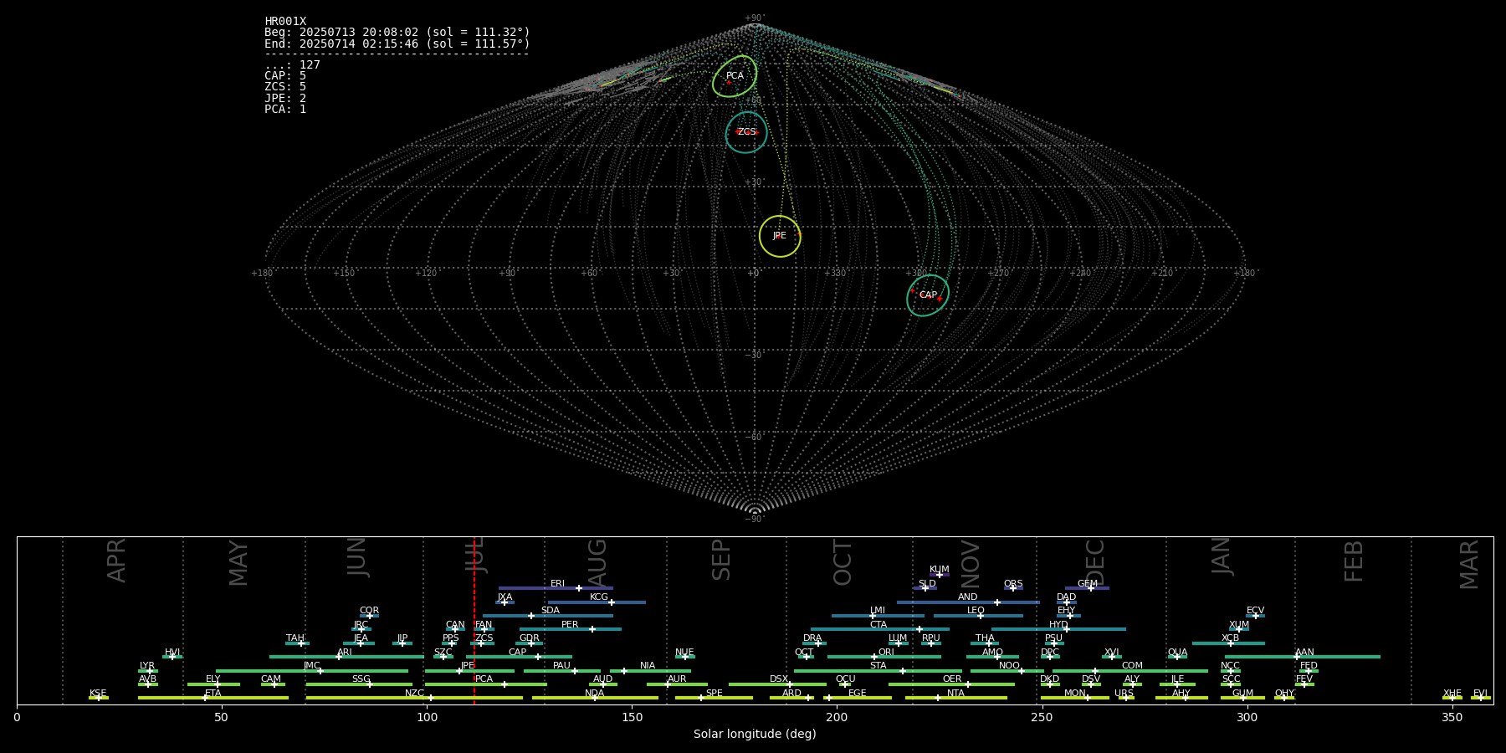Click the COR shower label in timeline
Screen dimensions: 1506x753
point(369,611)
